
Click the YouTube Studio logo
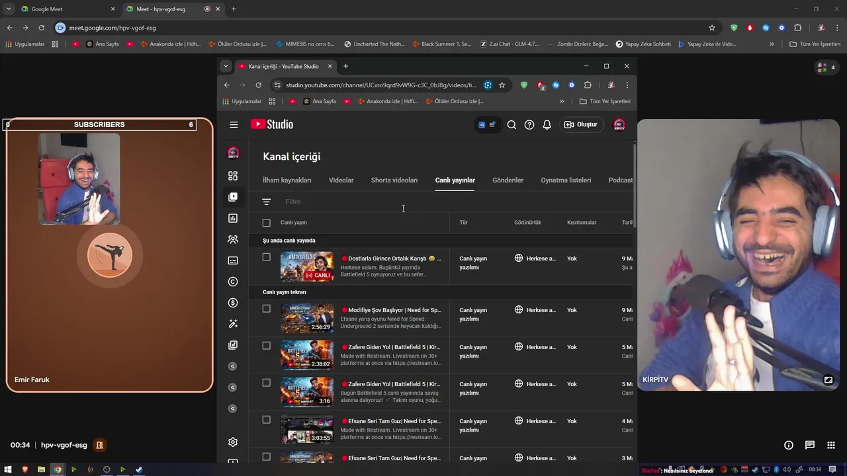coord(271,124)
